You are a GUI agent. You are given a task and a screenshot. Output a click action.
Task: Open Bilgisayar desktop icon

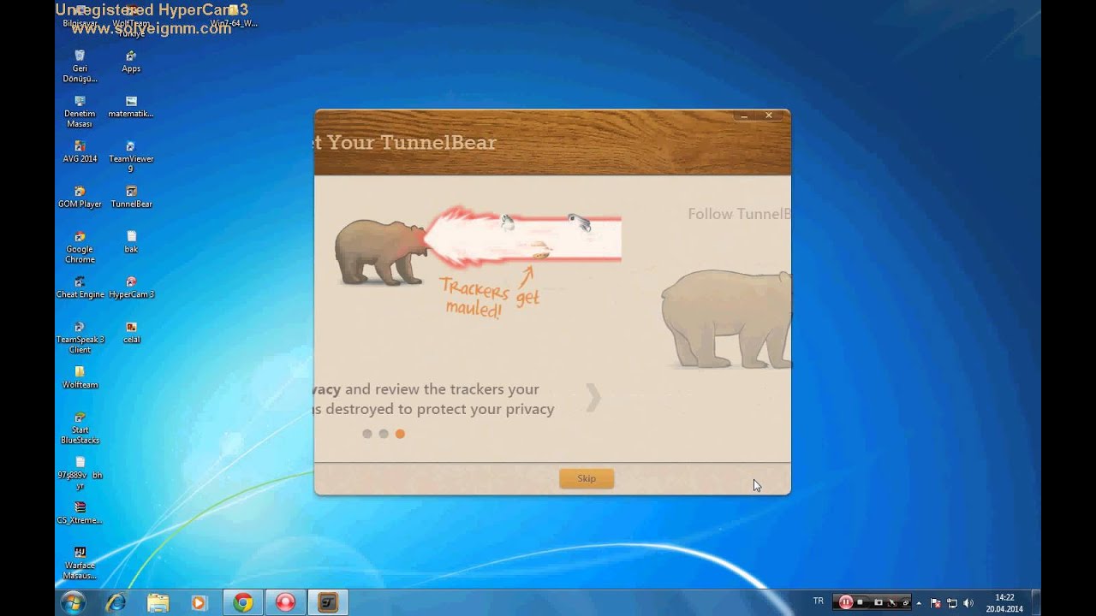tap(80, 17)
